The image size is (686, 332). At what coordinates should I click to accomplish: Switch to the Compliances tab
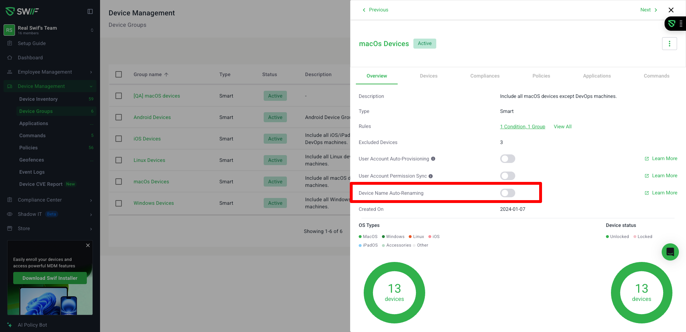click(x=484, y=76)
